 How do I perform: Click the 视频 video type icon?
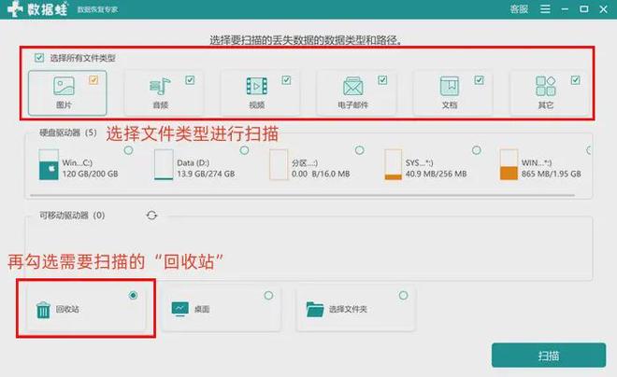coord(256,86)
